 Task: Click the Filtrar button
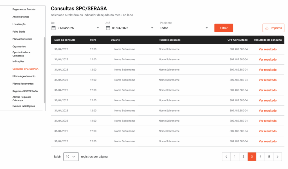224,28
